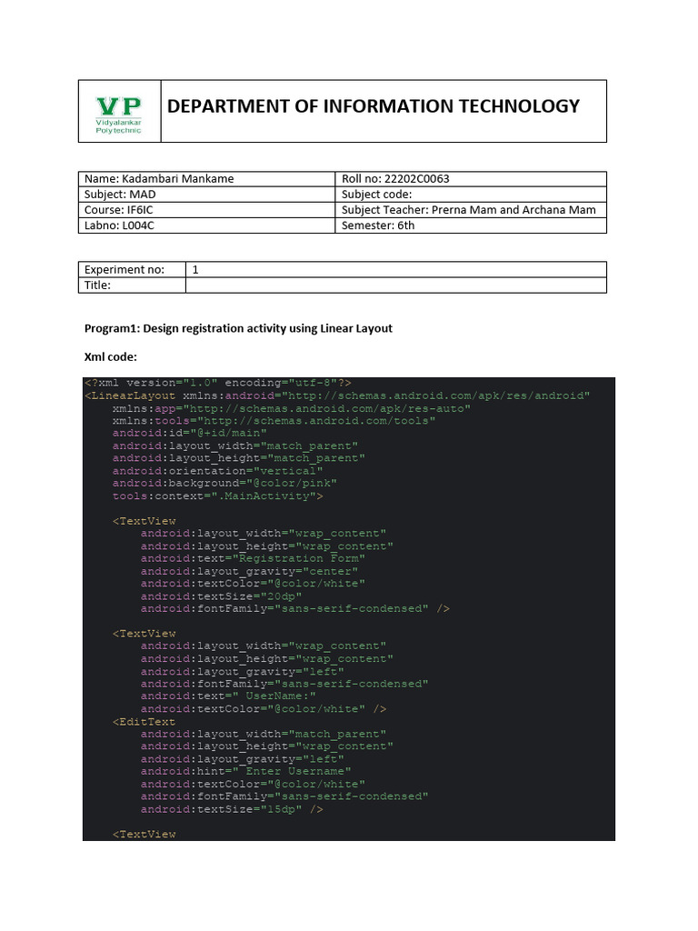Click the empty Title value cell
698x931 pixels.
click(396, 285)
